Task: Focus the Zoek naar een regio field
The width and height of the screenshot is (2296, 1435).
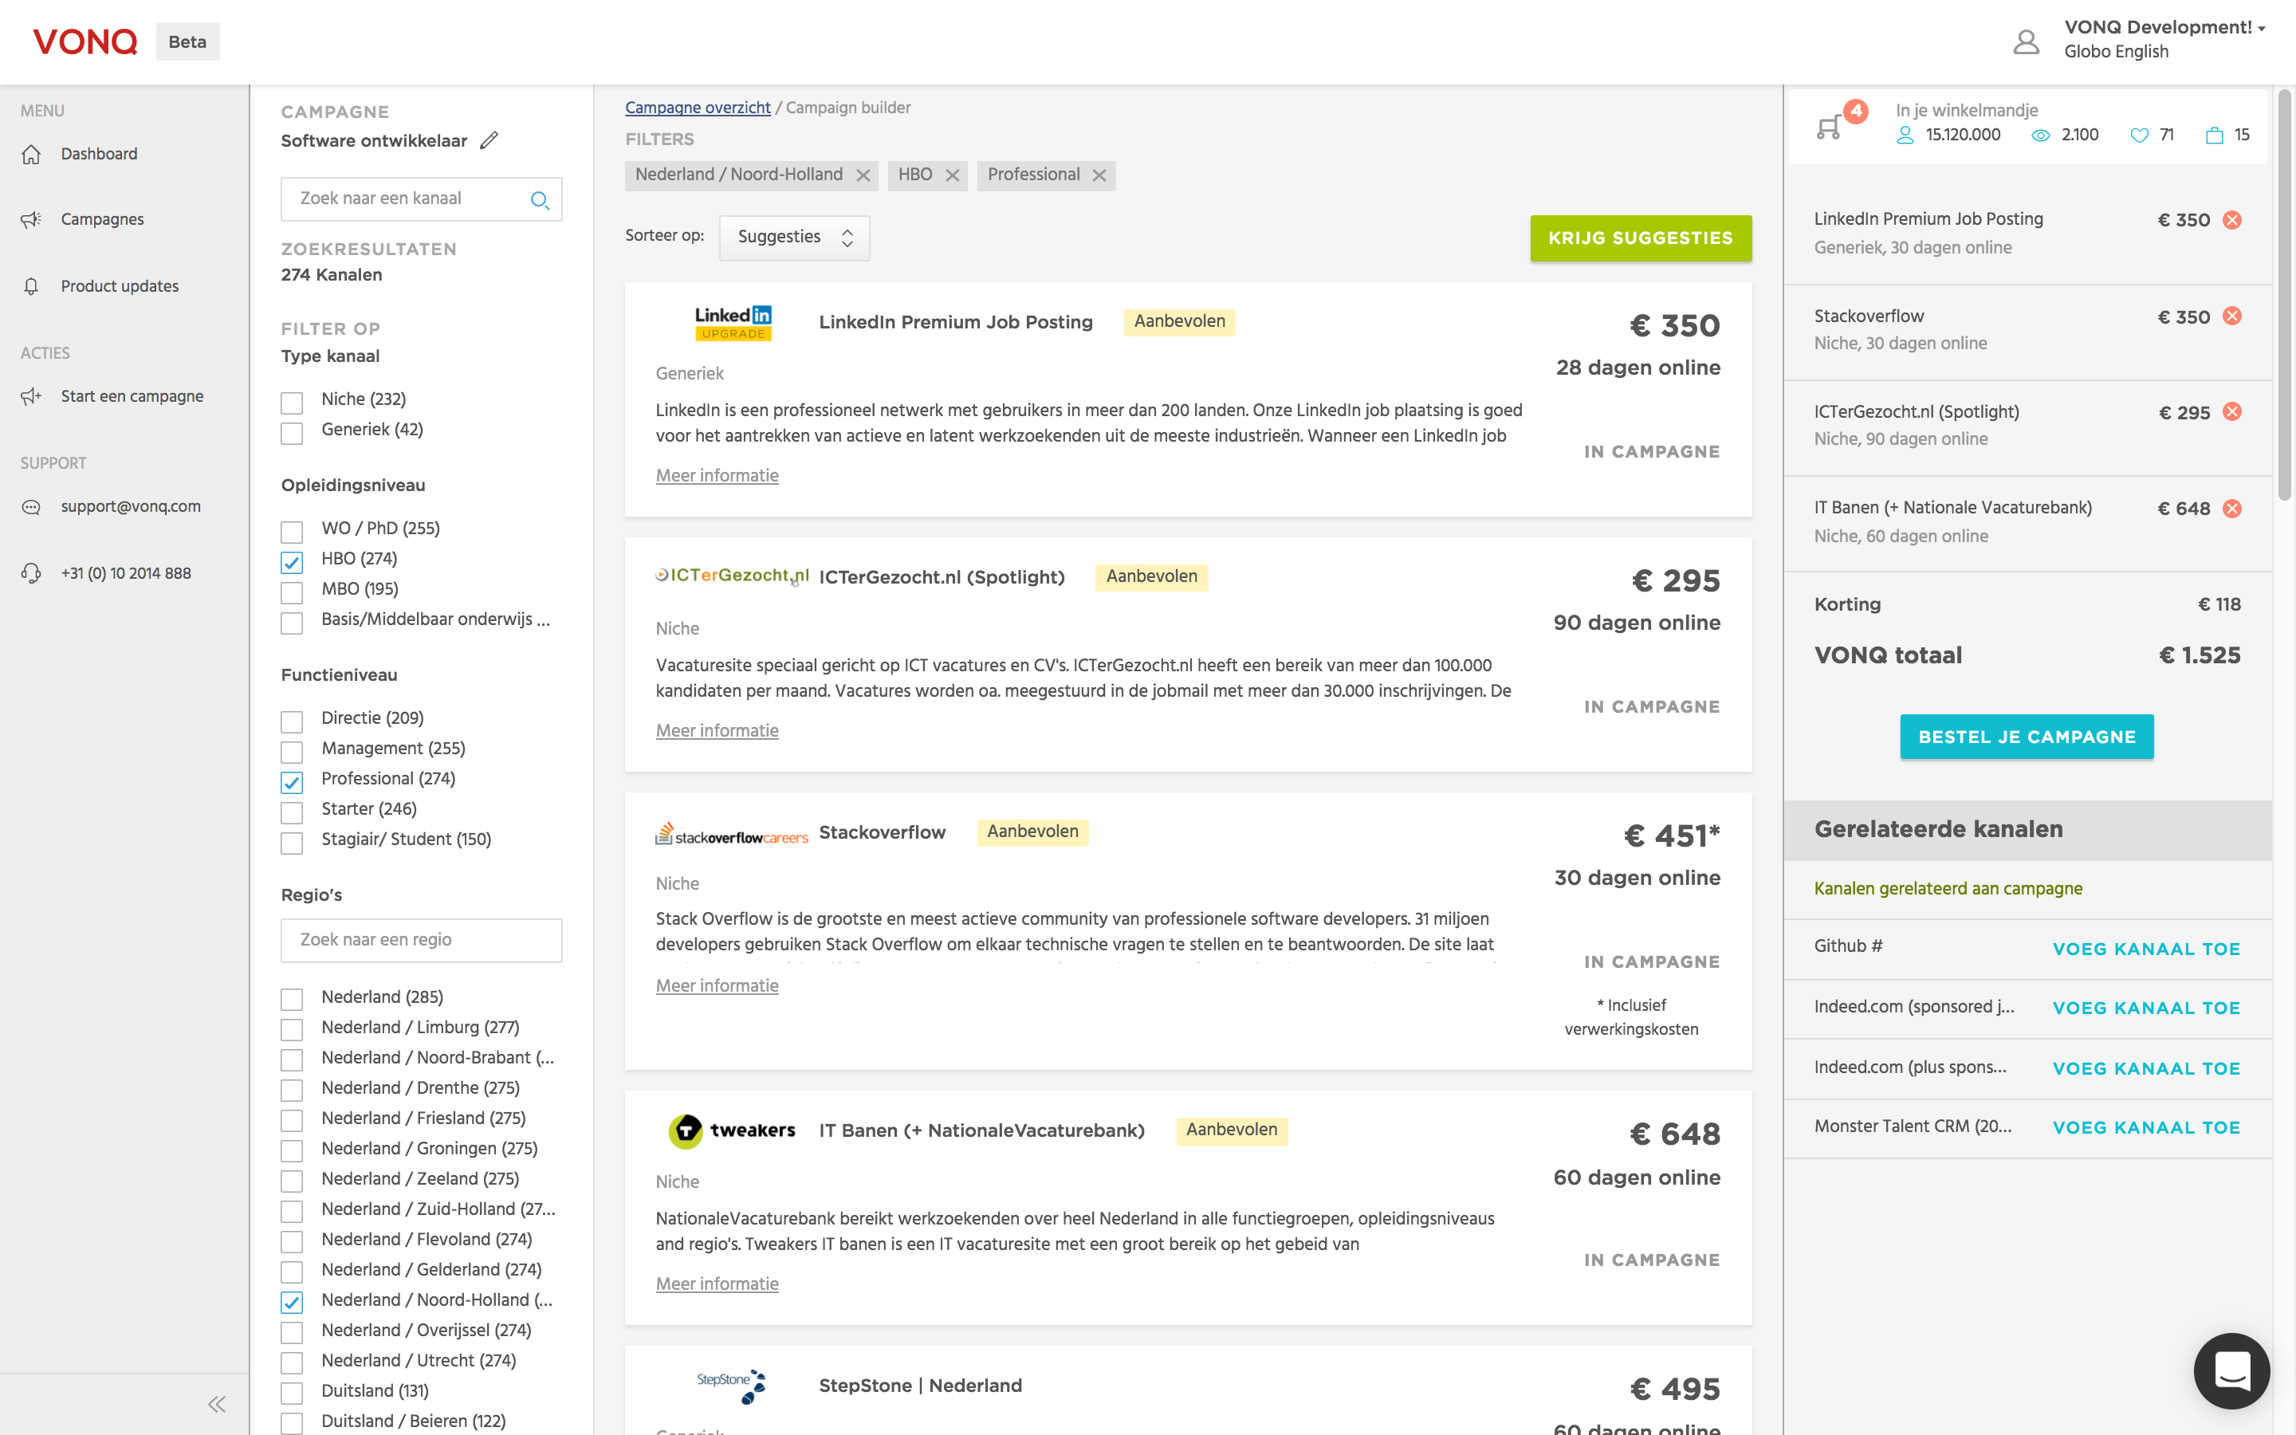Action: pyautogui.click(x=421, y=941)
